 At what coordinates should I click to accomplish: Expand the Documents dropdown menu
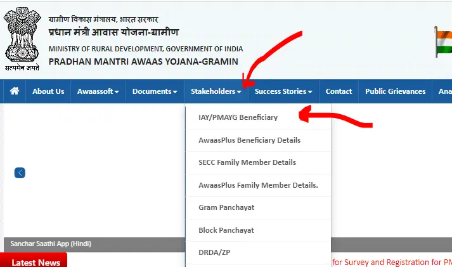tap(155, 91)
